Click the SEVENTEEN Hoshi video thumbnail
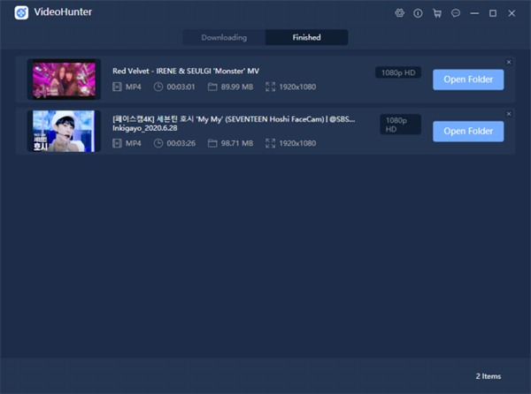The height and width of the screenshot is (394, 531). coord(64,131)
